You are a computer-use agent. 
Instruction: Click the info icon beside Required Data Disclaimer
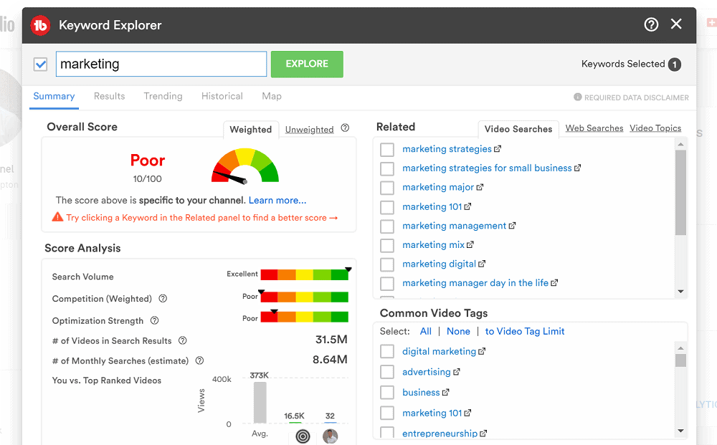pos(577,97)
